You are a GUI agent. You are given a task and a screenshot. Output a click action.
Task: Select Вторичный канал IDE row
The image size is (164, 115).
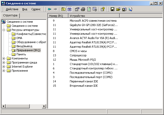tap(84, 86)
